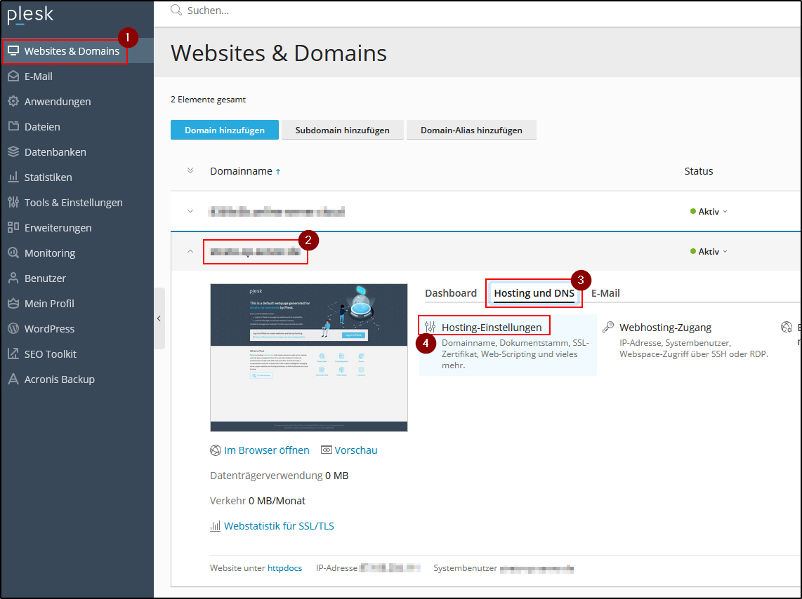This screenshot has height=599, width=802.
Task: Open the Datenbanken section
Action: tap(59, 152)
